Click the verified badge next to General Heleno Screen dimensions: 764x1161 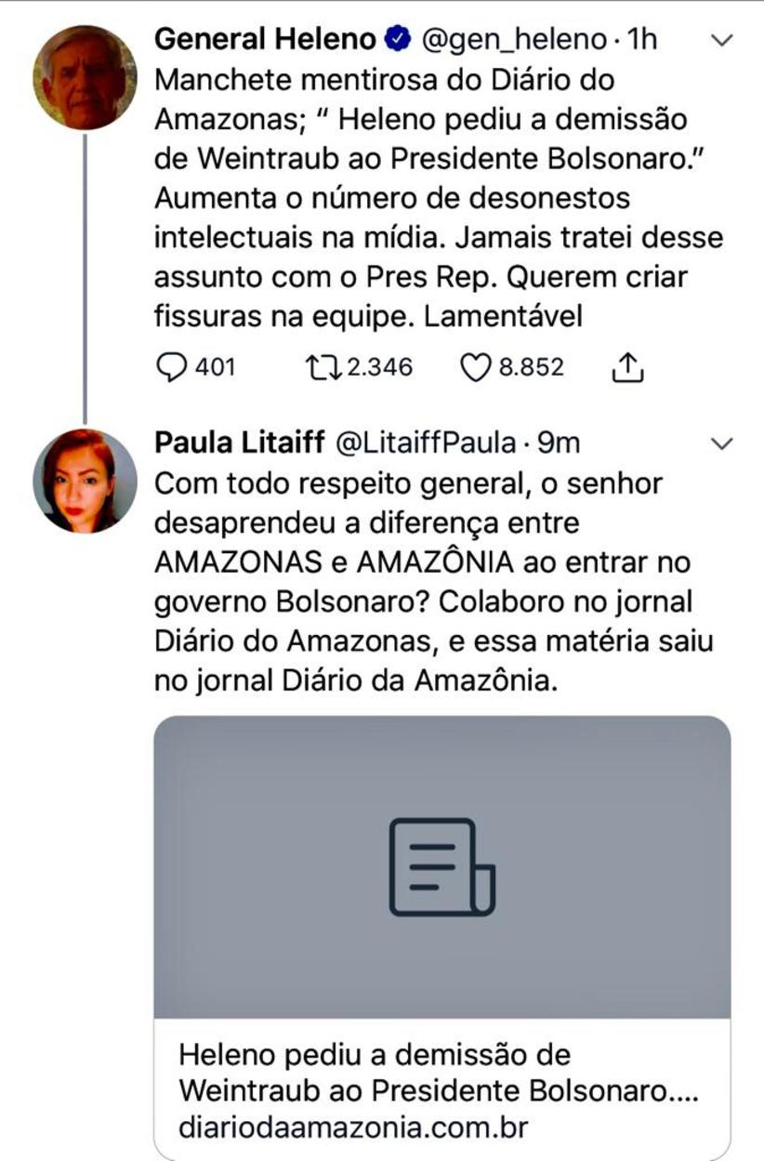395,40
